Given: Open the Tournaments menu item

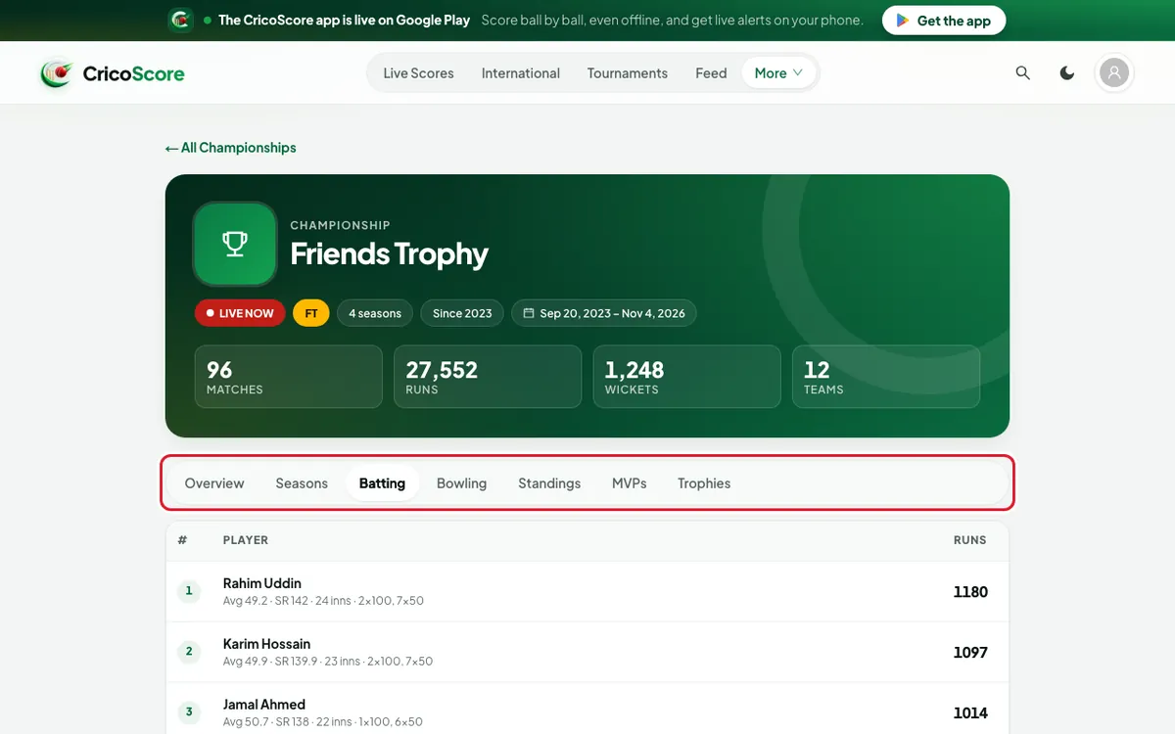Looking at the screenshot, I should click(628, 73).
